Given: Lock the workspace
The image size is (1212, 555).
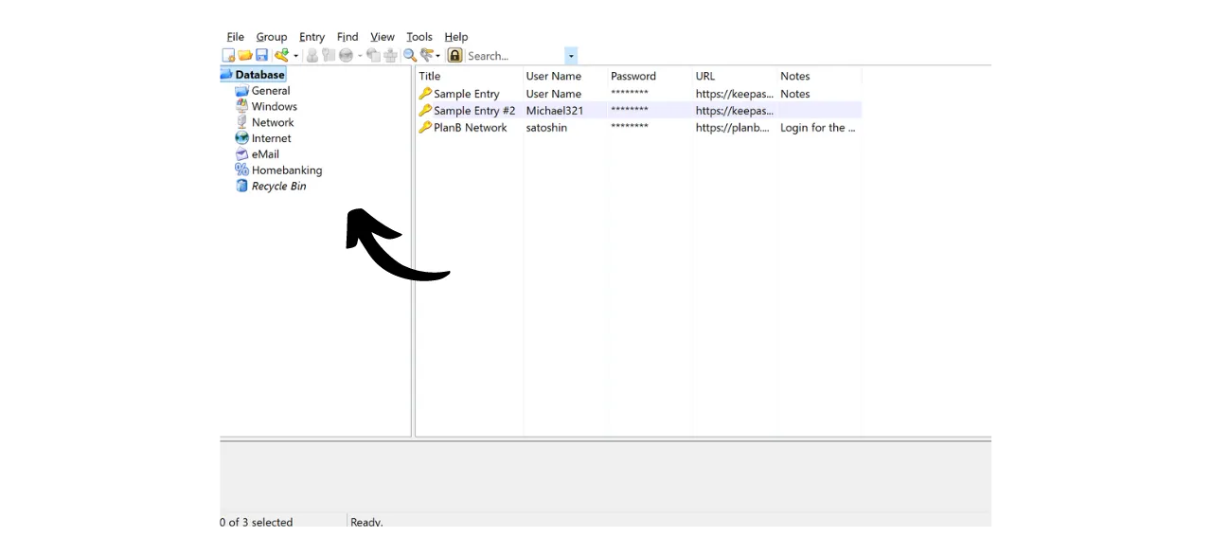Looking at the screenshot, I should point(454,55).
